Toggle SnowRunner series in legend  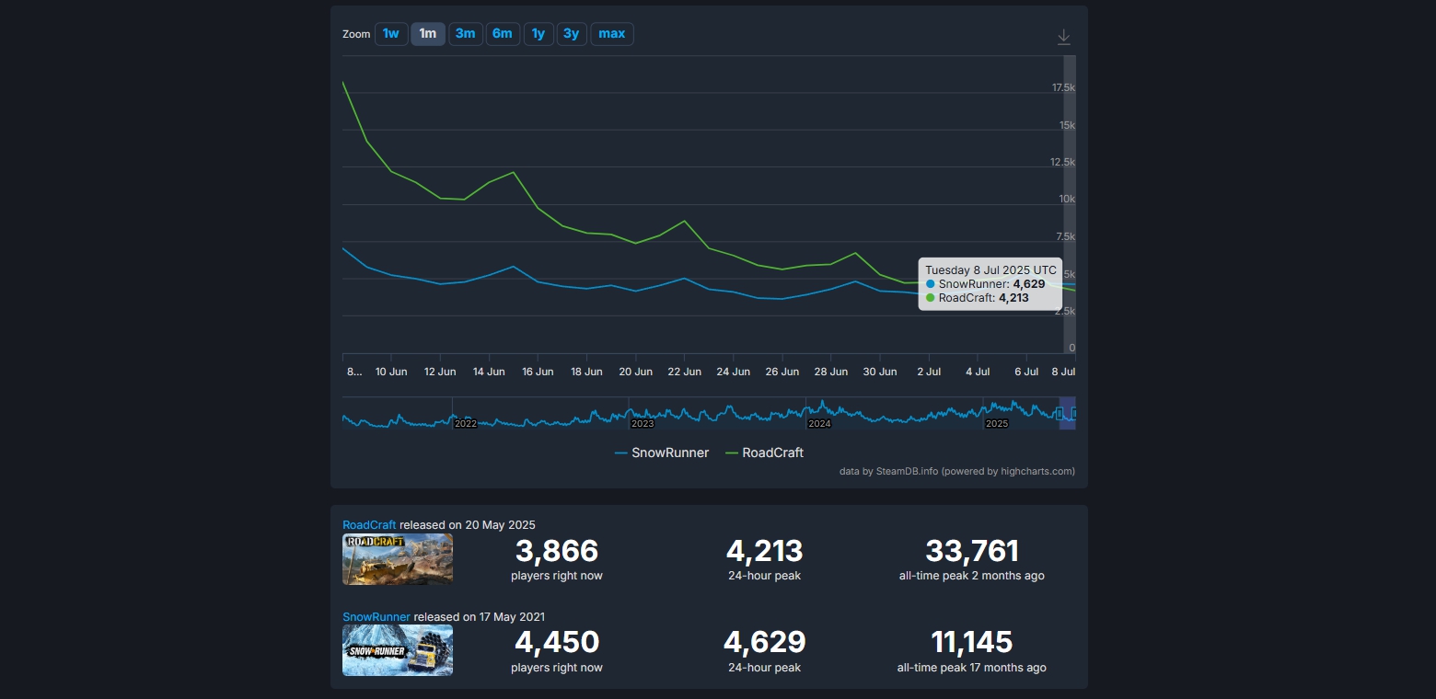(662, 453)
